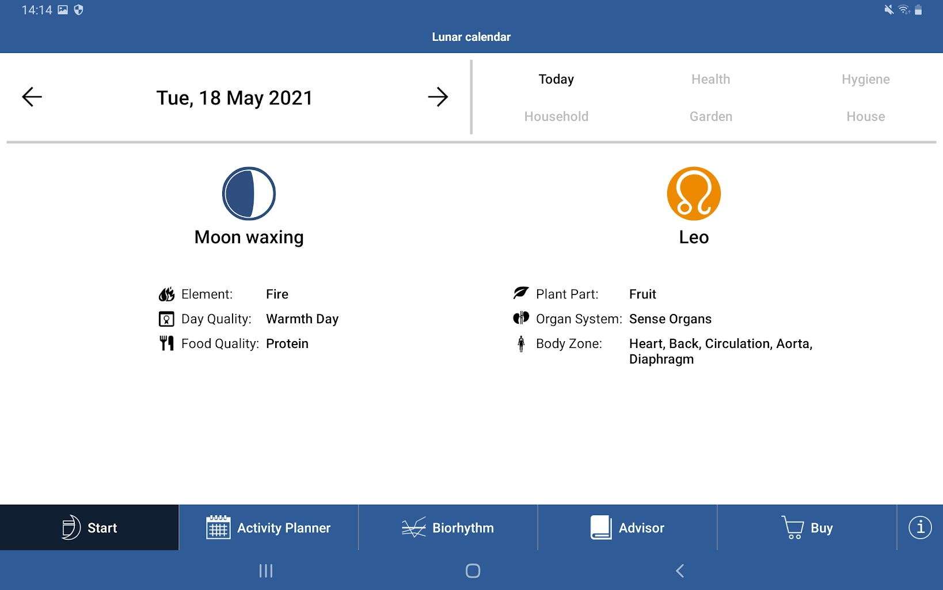
Task: Open the Garden tab
Action: [x=710, y=116]
